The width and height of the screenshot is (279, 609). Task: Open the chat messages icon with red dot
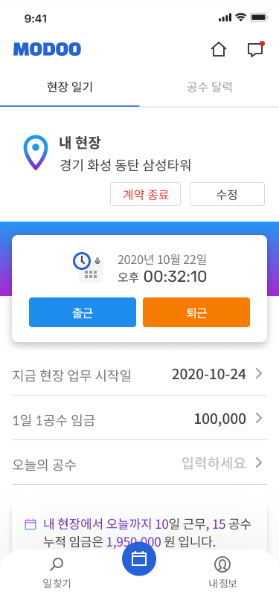256,49
